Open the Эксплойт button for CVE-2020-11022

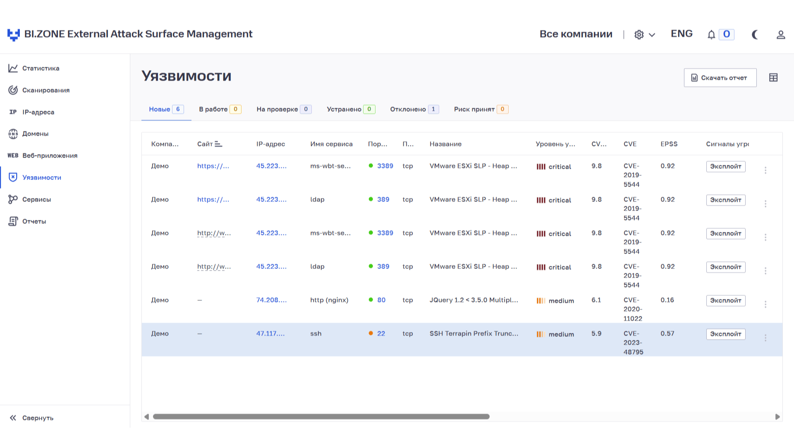725,300
